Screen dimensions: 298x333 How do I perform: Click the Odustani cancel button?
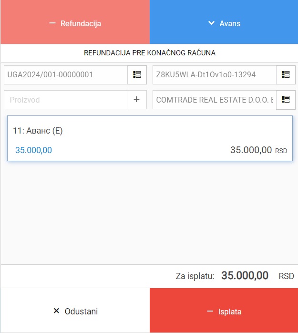click(75, 311)
